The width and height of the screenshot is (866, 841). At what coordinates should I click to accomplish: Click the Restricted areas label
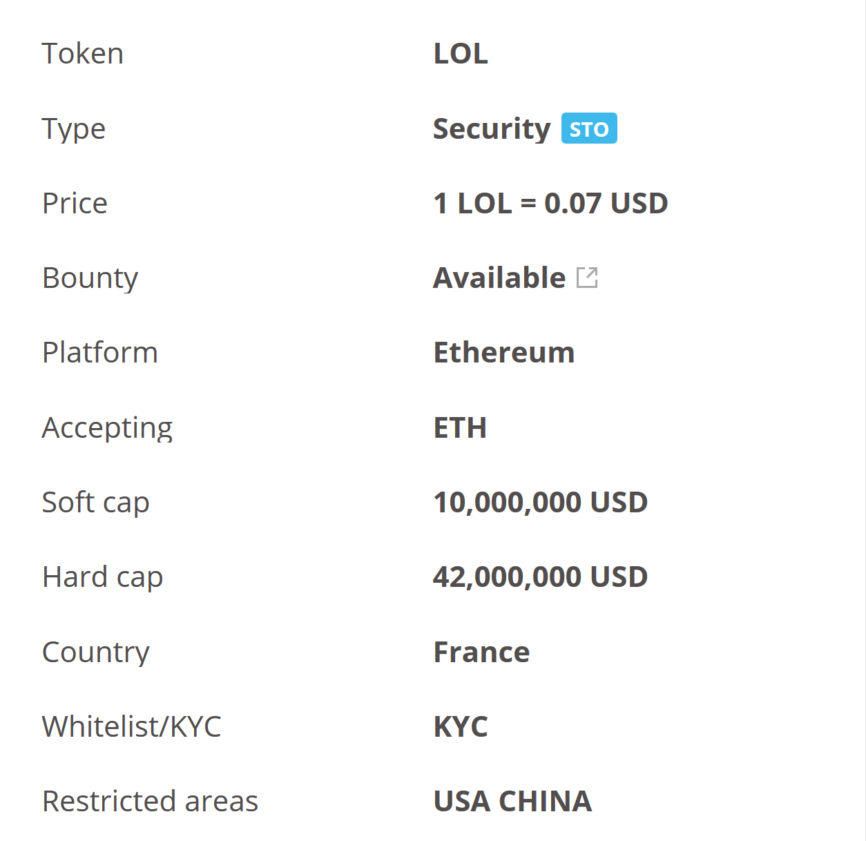tap(150, 802)
